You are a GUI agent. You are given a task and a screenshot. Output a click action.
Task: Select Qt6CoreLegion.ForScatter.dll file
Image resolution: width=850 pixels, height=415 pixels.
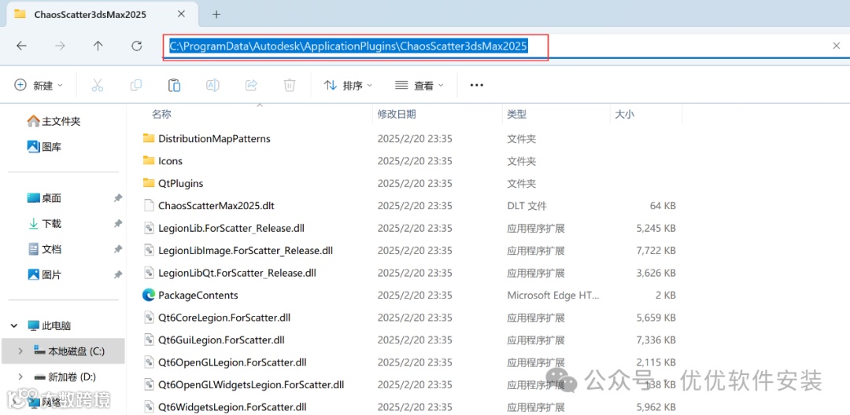click(224, 318)
